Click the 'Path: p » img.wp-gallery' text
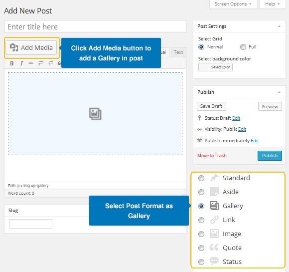The width and height of the screenshot is (289, 272). point(28,186)
